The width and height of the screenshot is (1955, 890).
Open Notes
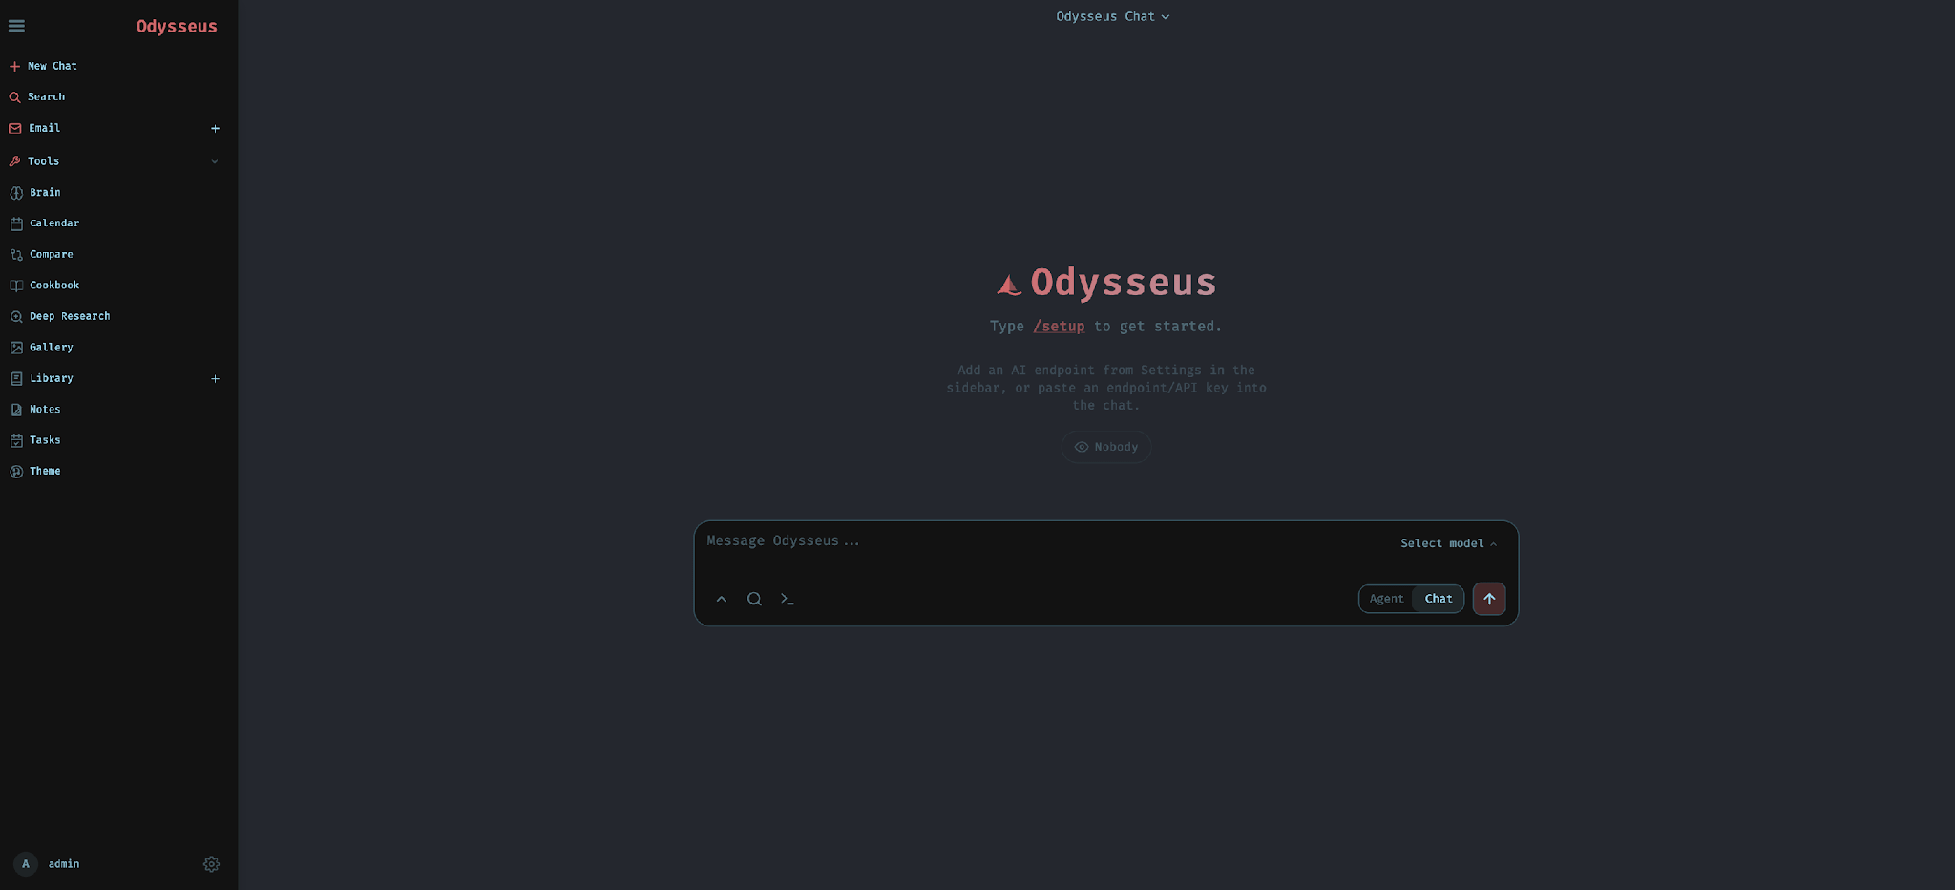click(x=45, y=409)
